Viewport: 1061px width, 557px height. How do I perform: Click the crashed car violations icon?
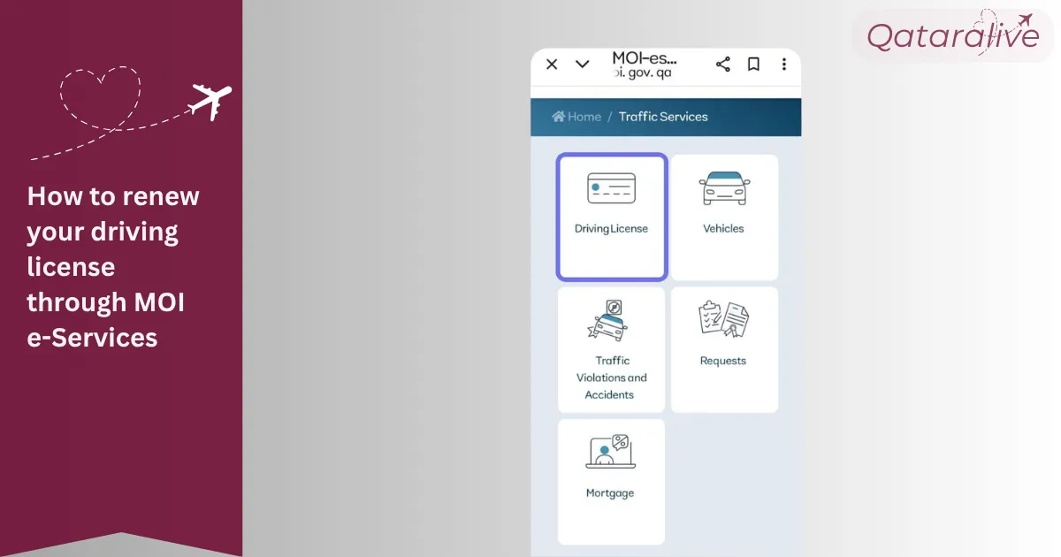pos(608,321)
